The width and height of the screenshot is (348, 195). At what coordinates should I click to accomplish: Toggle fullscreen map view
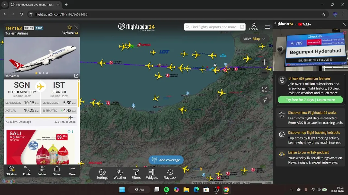pos(264,89)
